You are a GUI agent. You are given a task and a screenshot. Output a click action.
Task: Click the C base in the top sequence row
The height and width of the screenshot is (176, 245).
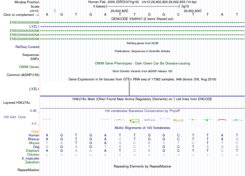click(x=178, y=14)
